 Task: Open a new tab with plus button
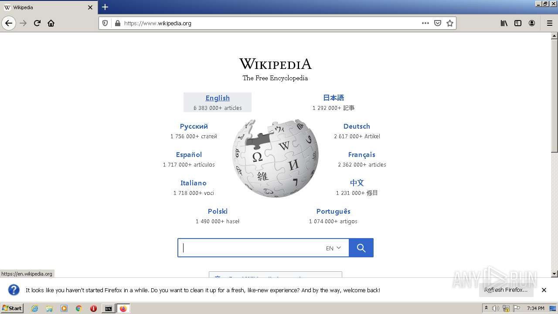point(105,7)
